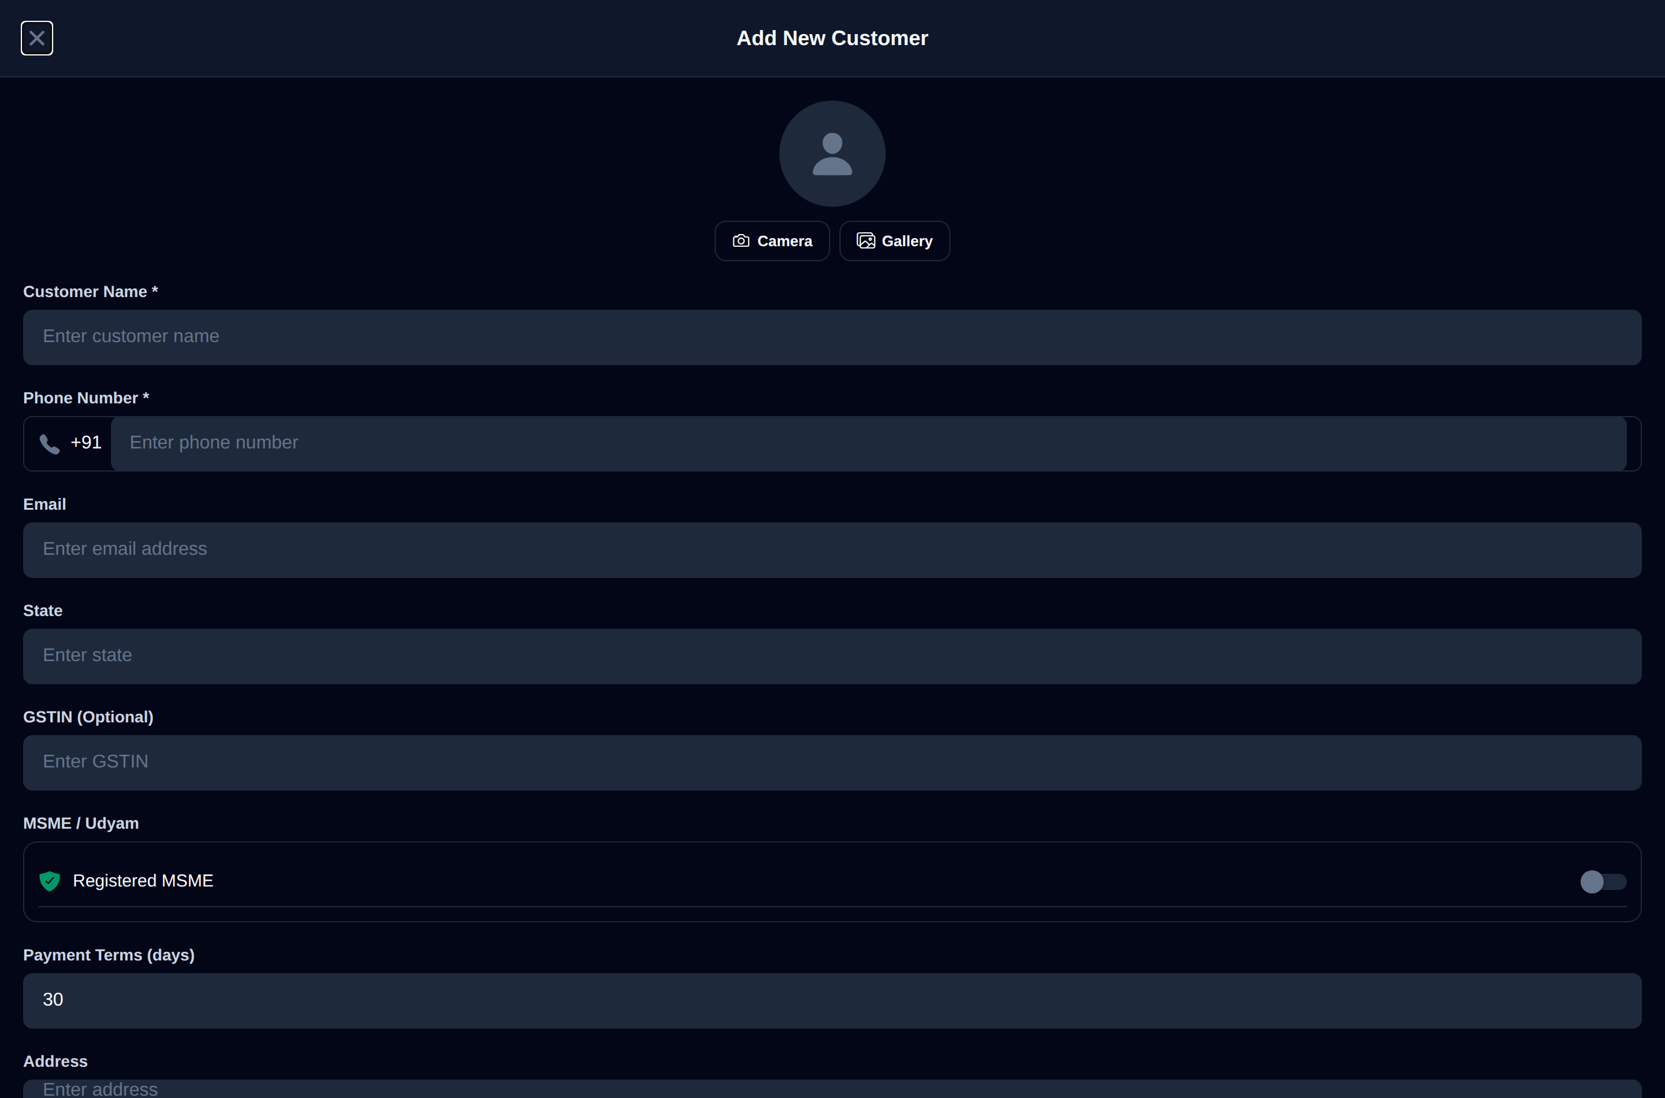Click the MSME / Udyam label

[x=82, y=823]
